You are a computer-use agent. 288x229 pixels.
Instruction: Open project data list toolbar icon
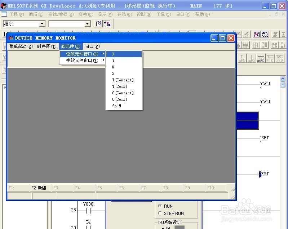tap(99, 24)
